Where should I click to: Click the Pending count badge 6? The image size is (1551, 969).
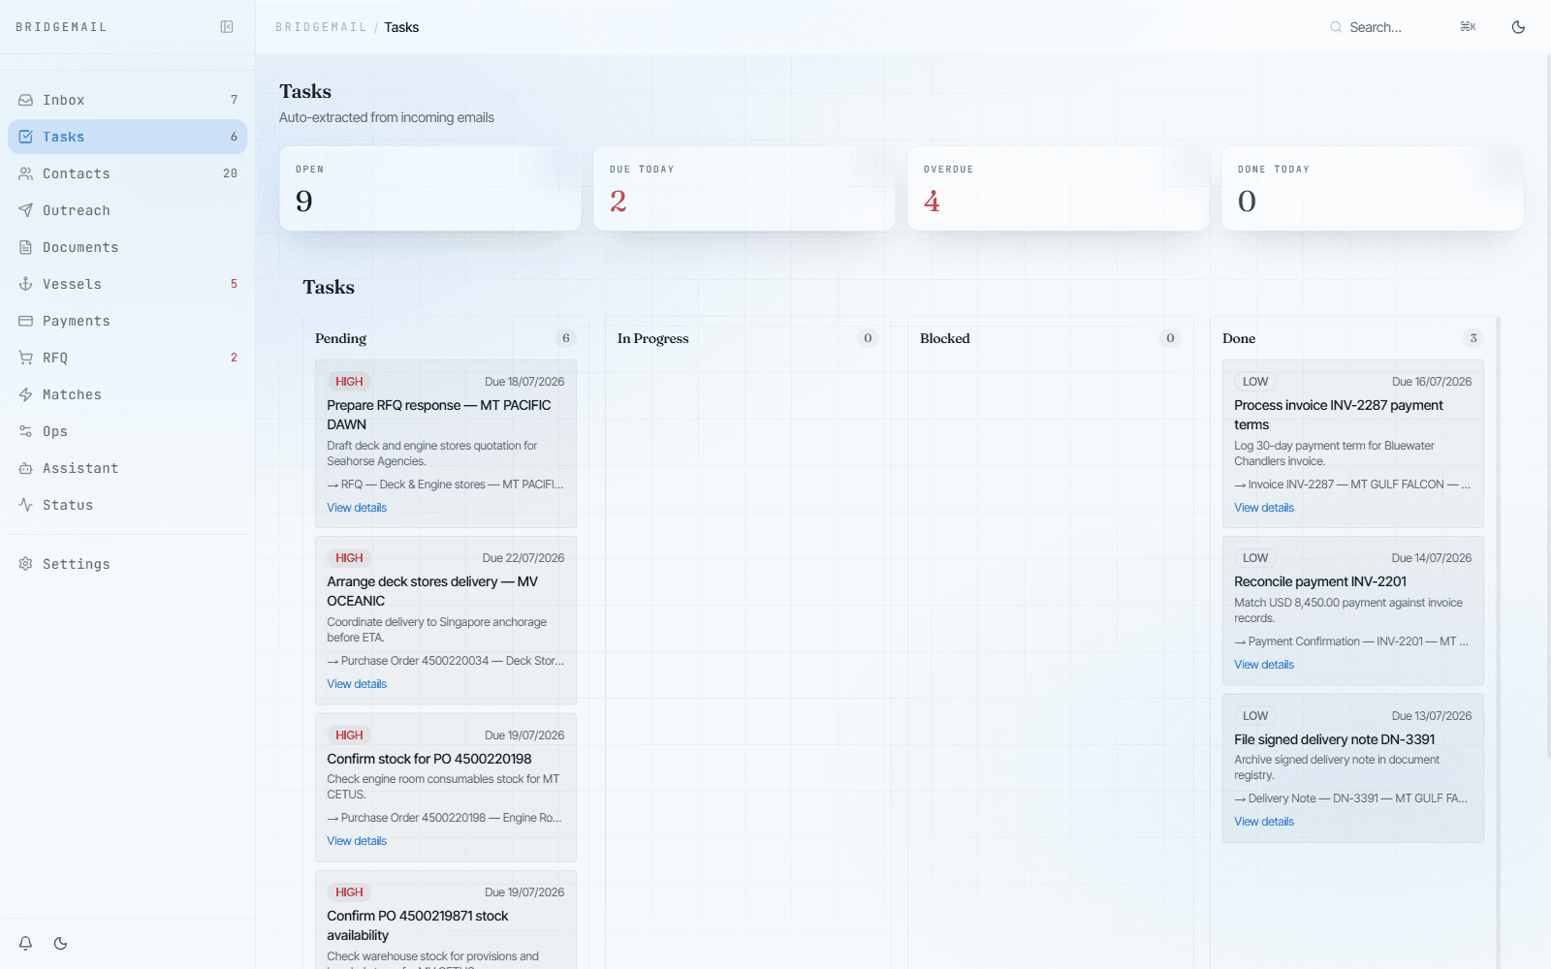(x=566, y=338)
